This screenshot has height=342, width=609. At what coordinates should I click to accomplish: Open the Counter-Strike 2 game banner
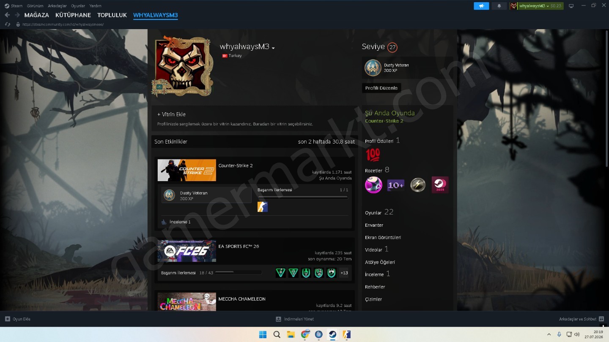click(187, 170)
